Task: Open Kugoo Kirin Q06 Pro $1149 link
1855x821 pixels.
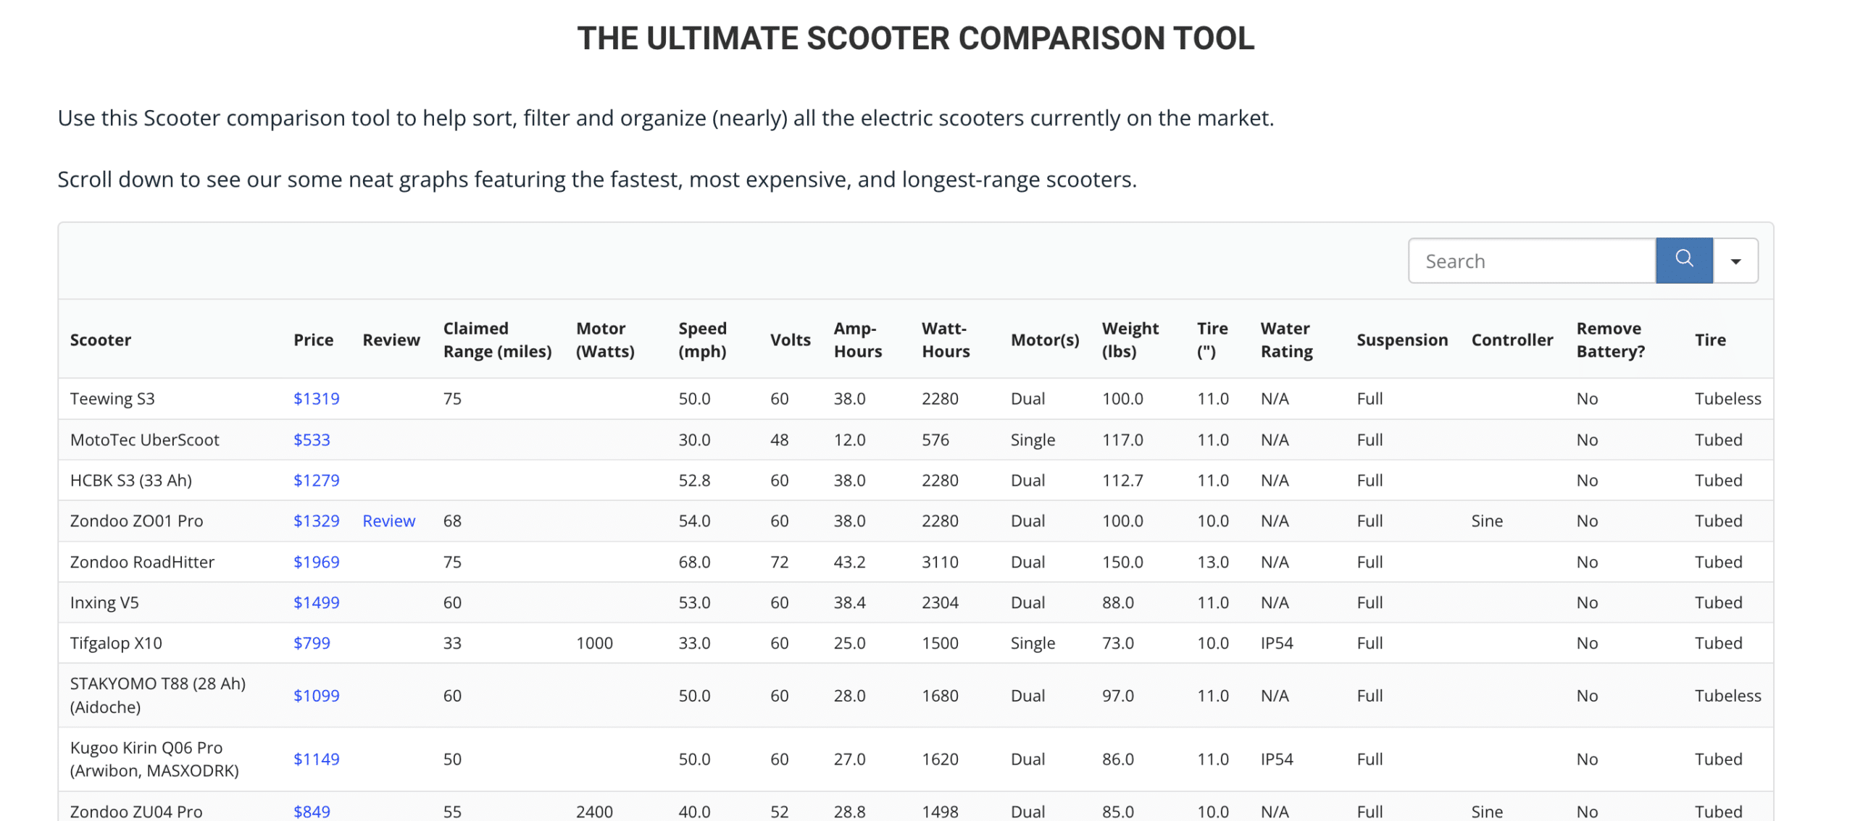Action: 316,759
